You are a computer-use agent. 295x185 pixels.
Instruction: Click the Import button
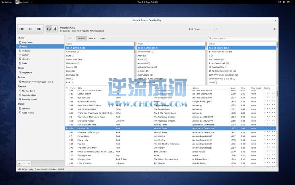click(x=103, y=38)
